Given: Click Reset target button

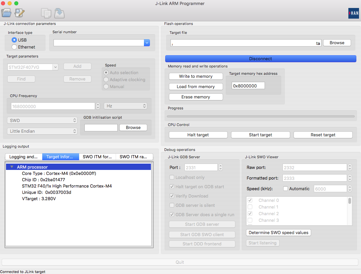Looking at the screenshot, I should click(323, 135).
